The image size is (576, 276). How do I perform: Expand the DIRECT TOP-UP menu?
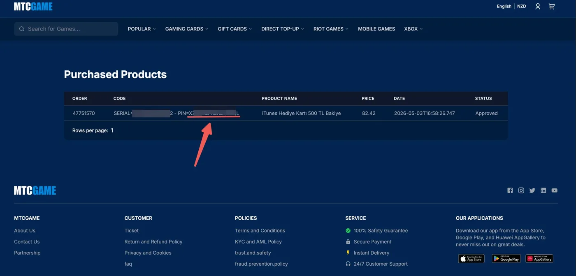point(283,29)
